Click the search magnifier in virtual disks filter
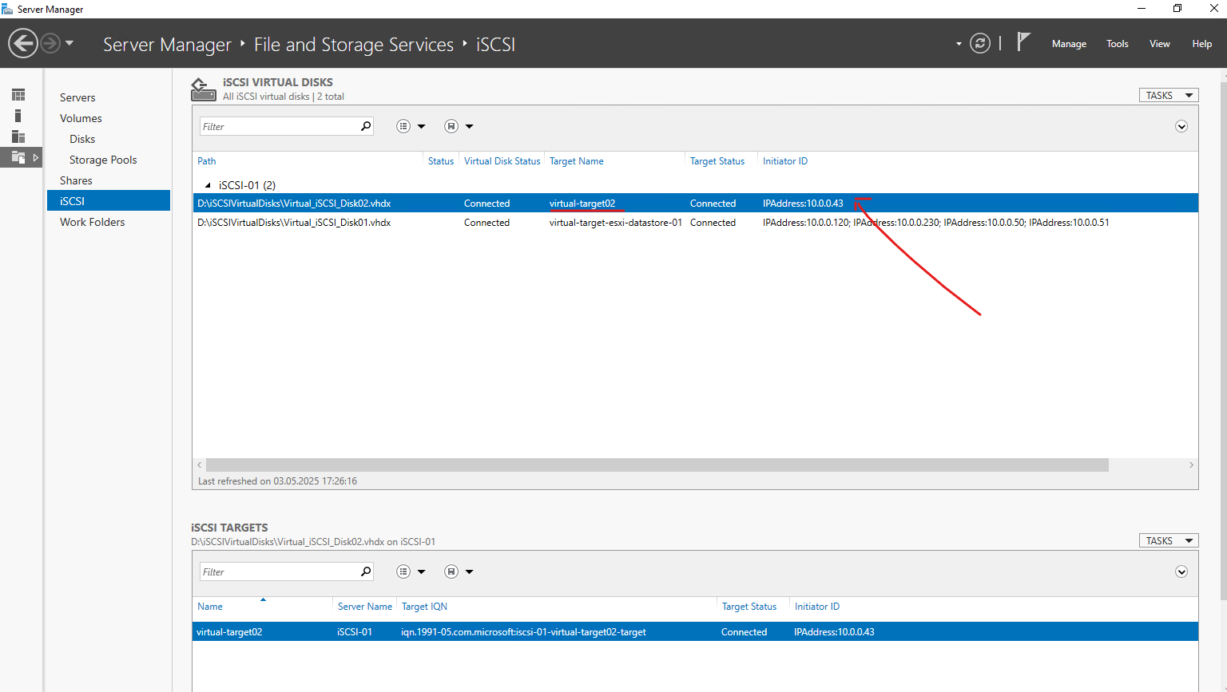The image size is (1227, 692). [x=366, y=126]
